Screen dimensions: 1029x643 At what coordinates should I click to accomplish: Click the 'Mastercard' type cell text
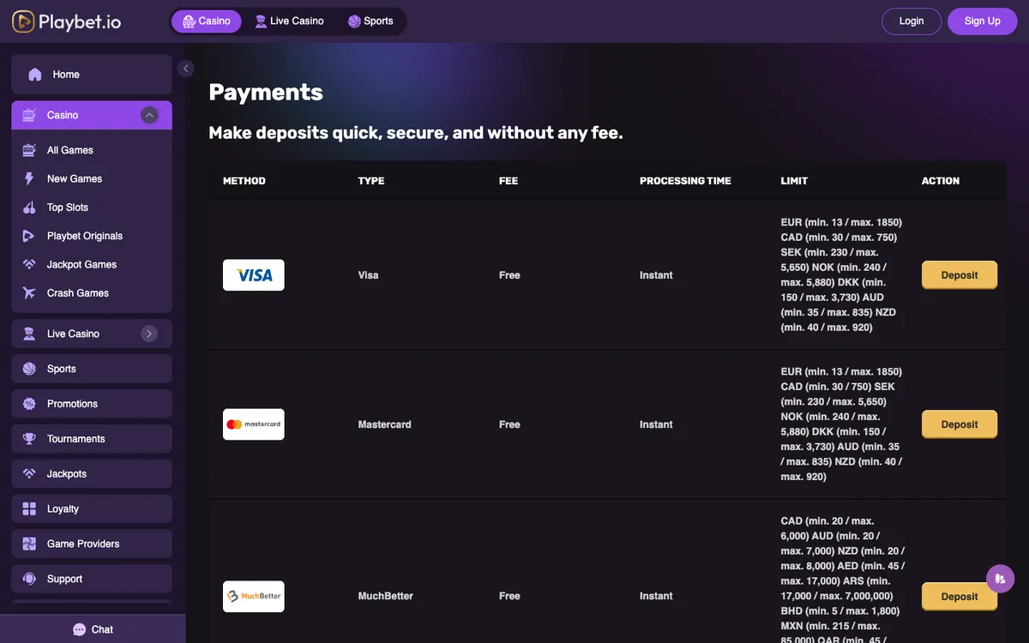click(x=384, y=424)
